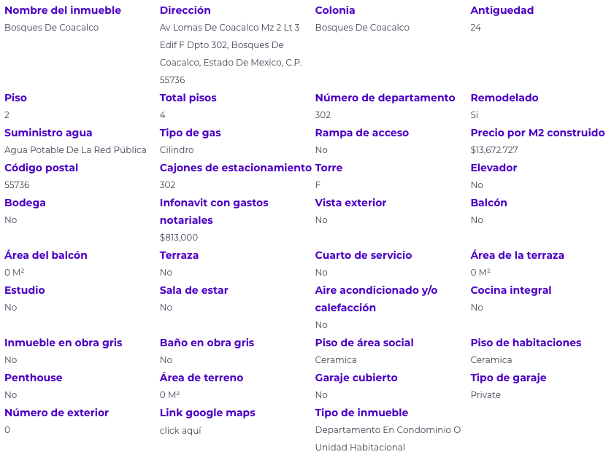Click the postal code 55736 in the address
The width and height of the screenshot is (614, 460).
coord(172,79)
